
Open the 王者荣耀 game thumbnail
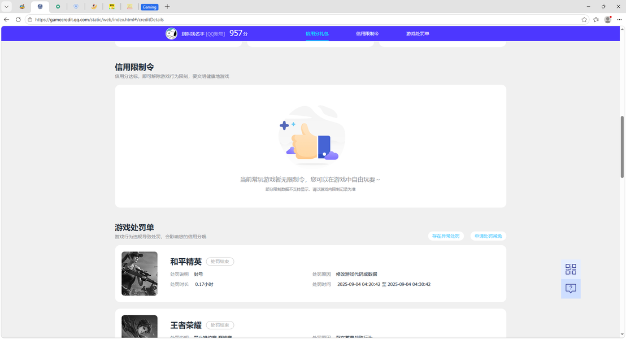pos(140,327)
